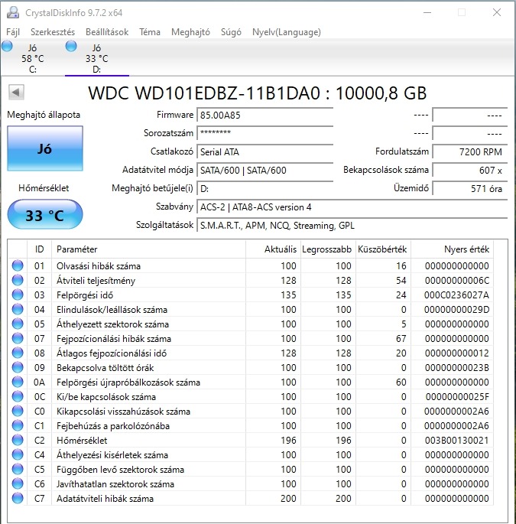Click status orb for Fejpozícionálási hibák száma row
The width and height of the screenshot is (516, 524).
tap(18, 338)
